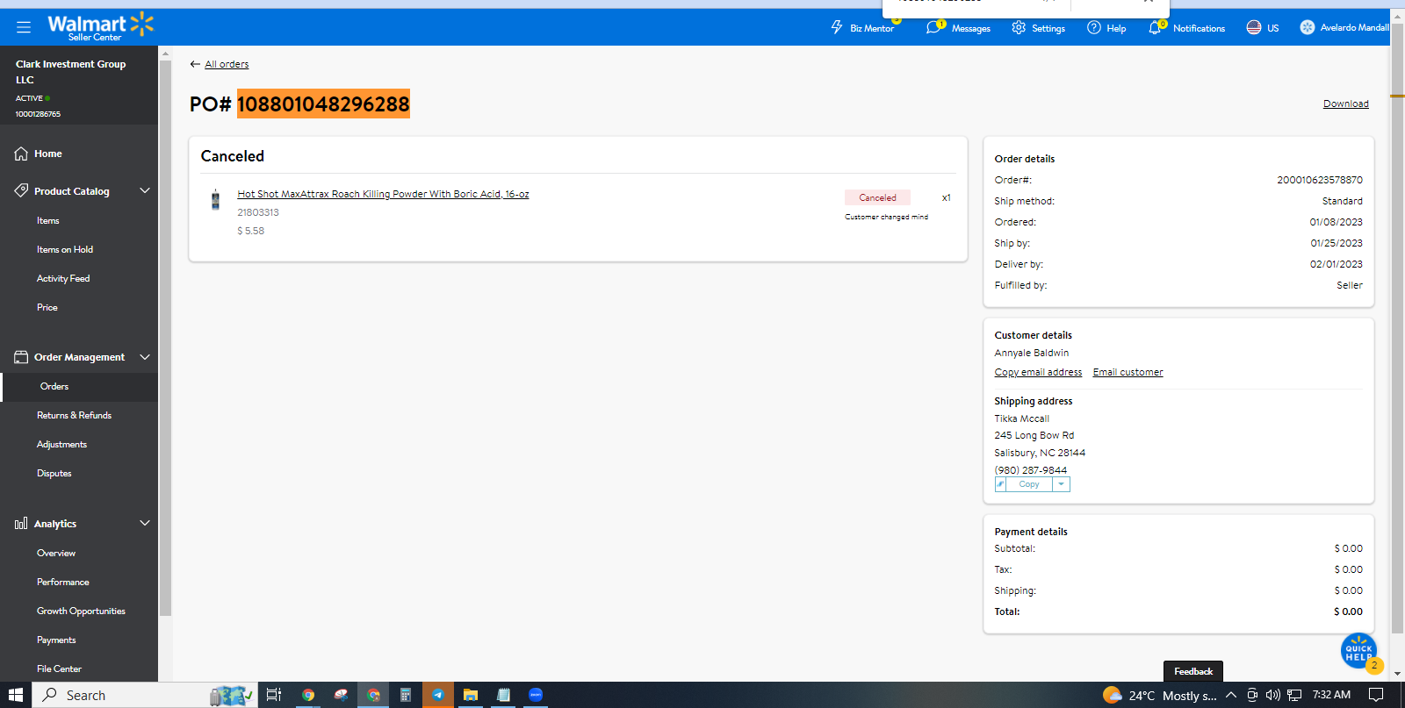
Task: Open Growth Opportunities
Action: pyautogui.click(x=81, y=611)
